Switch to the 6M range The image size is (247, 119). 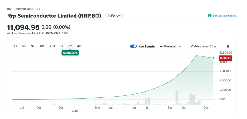click(42, 46)
